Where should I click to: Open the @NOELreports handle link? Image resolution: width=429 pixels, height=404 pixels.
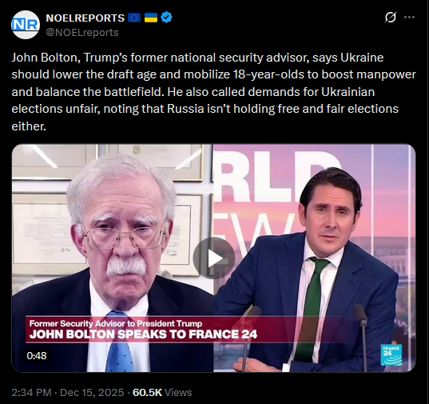pyautogui.click(x=82, y=32)
